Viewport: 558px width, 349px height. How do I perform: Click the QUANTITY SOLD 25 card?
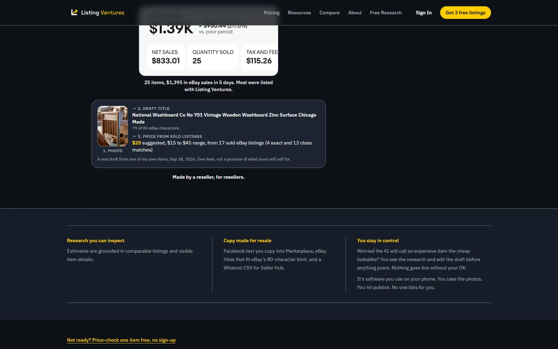(x=213, y=57)
